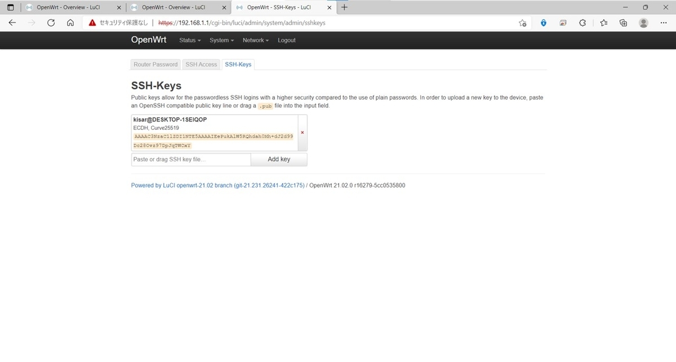
Task: Select the OpenWrt SSH-Keys browser tab
Action: (284, 7)
